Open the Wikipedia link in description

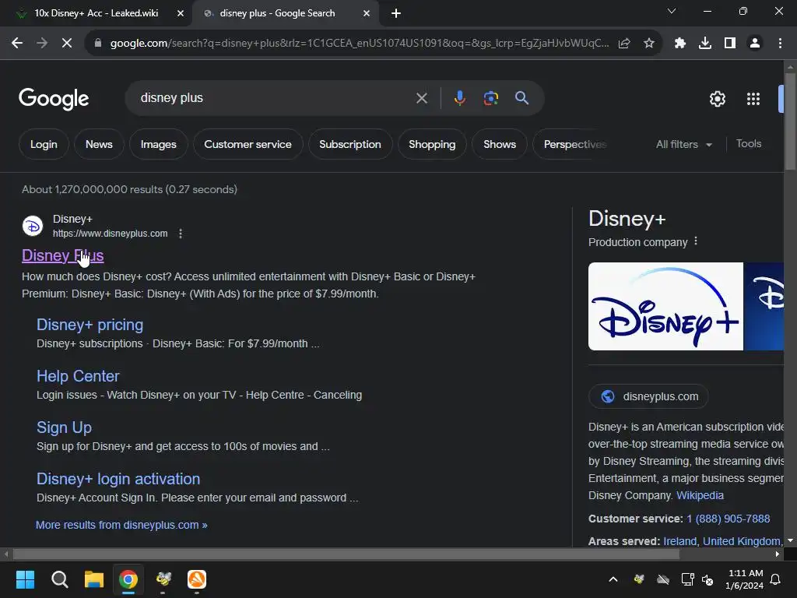point(700,495)
